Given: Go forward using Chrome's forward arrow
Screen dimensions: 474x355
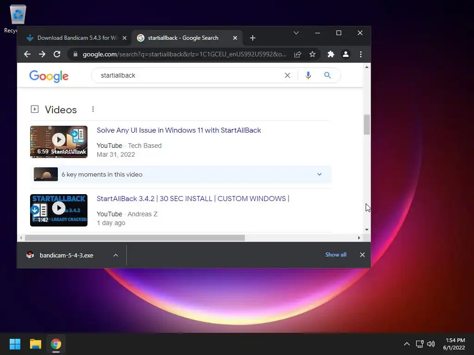Looking at the screenshot, I should [42, 55].
